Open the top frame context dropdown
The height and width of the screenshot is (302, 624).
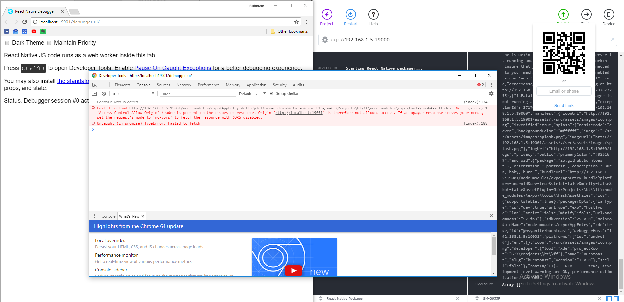133,93
